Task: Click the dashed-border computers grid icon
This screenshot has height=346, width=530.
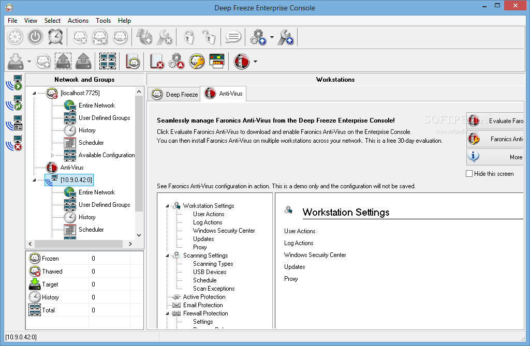Action: pos(108,61)
